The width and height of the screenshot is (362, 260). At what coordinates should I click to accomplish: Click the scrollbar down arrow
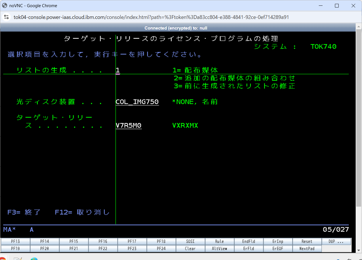click(359, 251)
